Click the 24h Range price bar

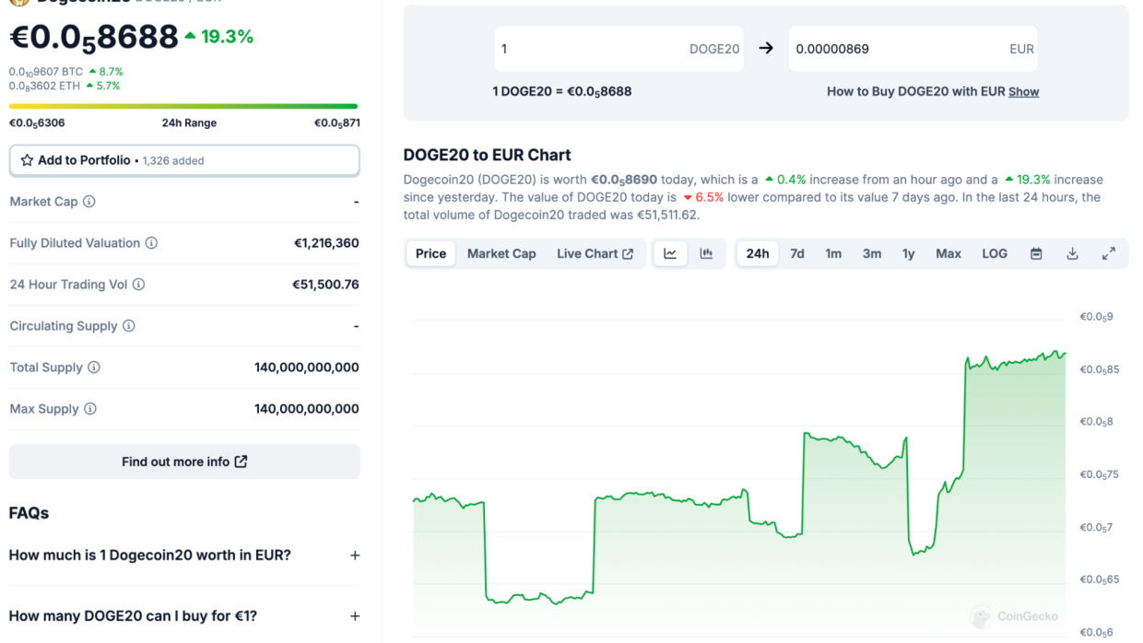pos(183,107)
